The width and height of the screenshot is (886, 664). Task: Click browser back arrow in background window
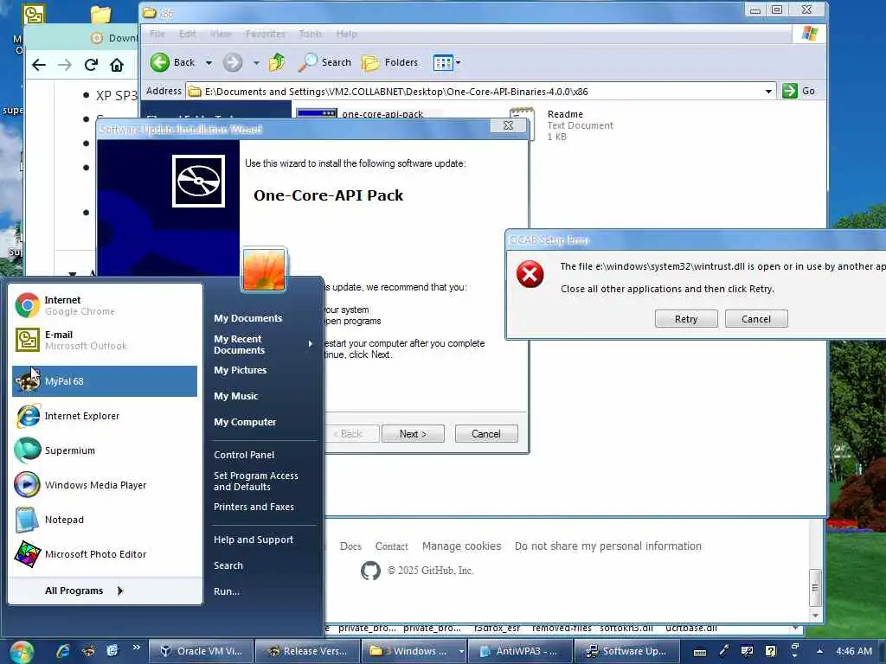click(38, 65)
